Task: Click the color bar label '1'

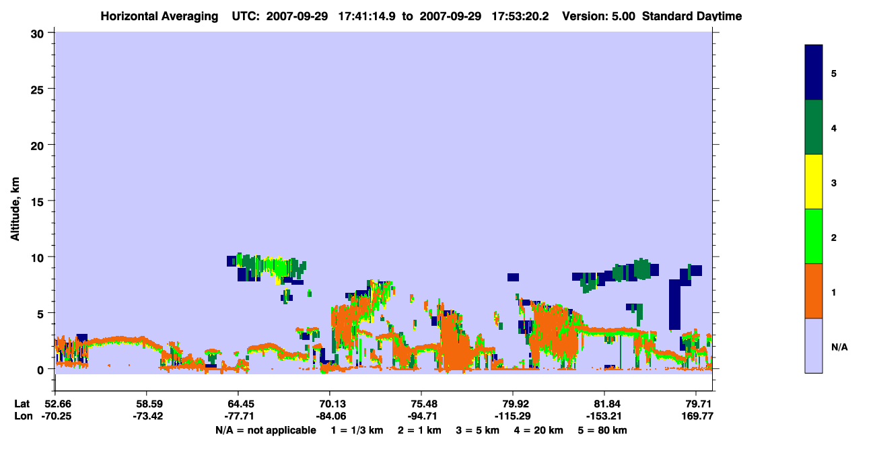Action: (833, 291)
